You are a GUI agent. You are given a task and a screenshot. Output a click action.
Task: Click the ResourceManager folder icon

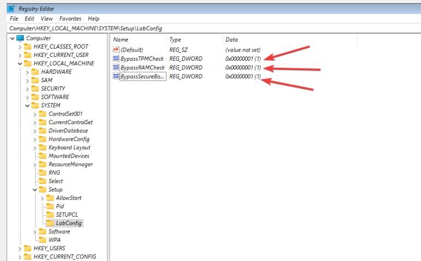[x=42, y=164]
